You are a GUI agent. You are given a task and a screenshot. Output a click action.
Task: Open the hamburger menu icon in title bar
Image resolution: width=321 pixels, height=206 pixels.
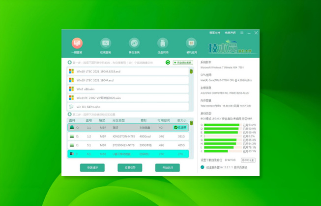pos(242,33)
